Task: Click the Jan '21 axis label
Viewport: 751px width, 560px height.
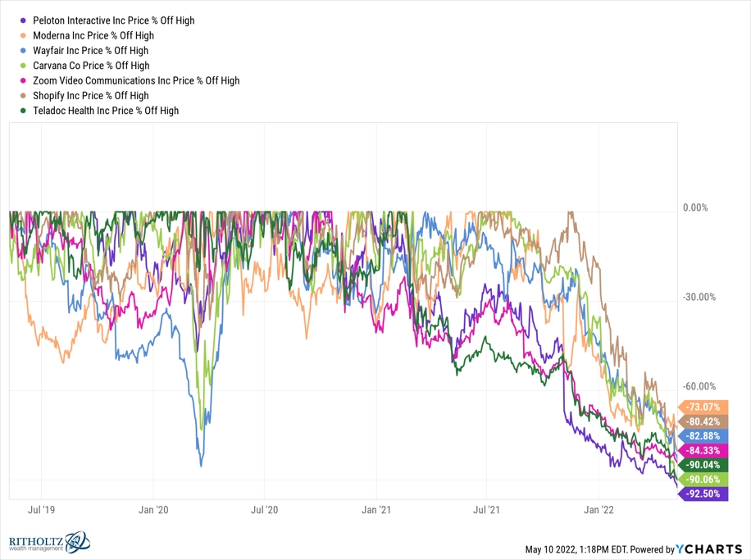Action: click(x=376, y=510)
